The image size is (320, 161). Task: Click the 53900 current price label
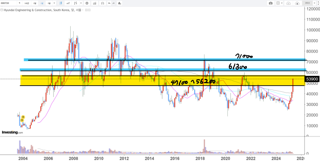pos(312,79)
